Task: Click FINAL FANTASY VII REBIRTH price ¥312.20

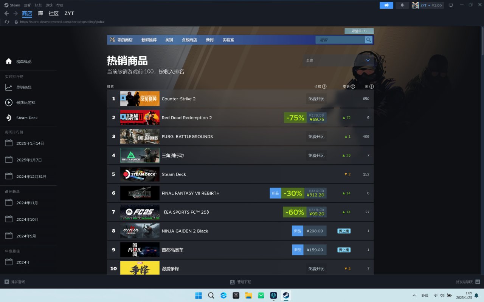Action: [316, 195]
